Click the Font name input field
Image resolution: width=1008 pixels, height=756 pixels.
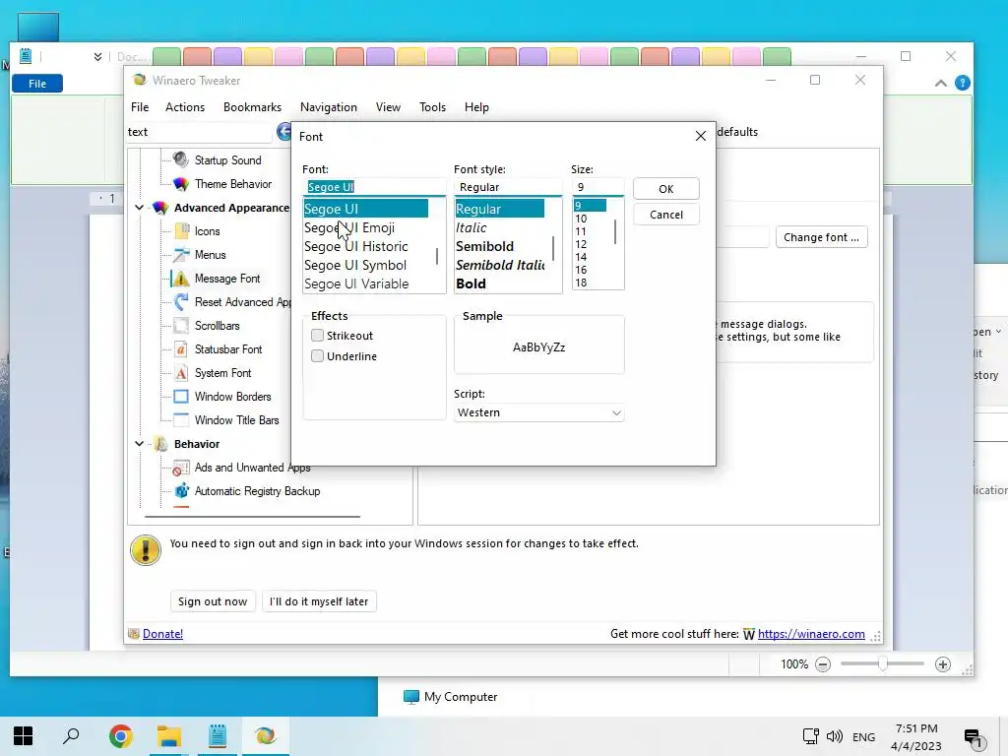374,187
